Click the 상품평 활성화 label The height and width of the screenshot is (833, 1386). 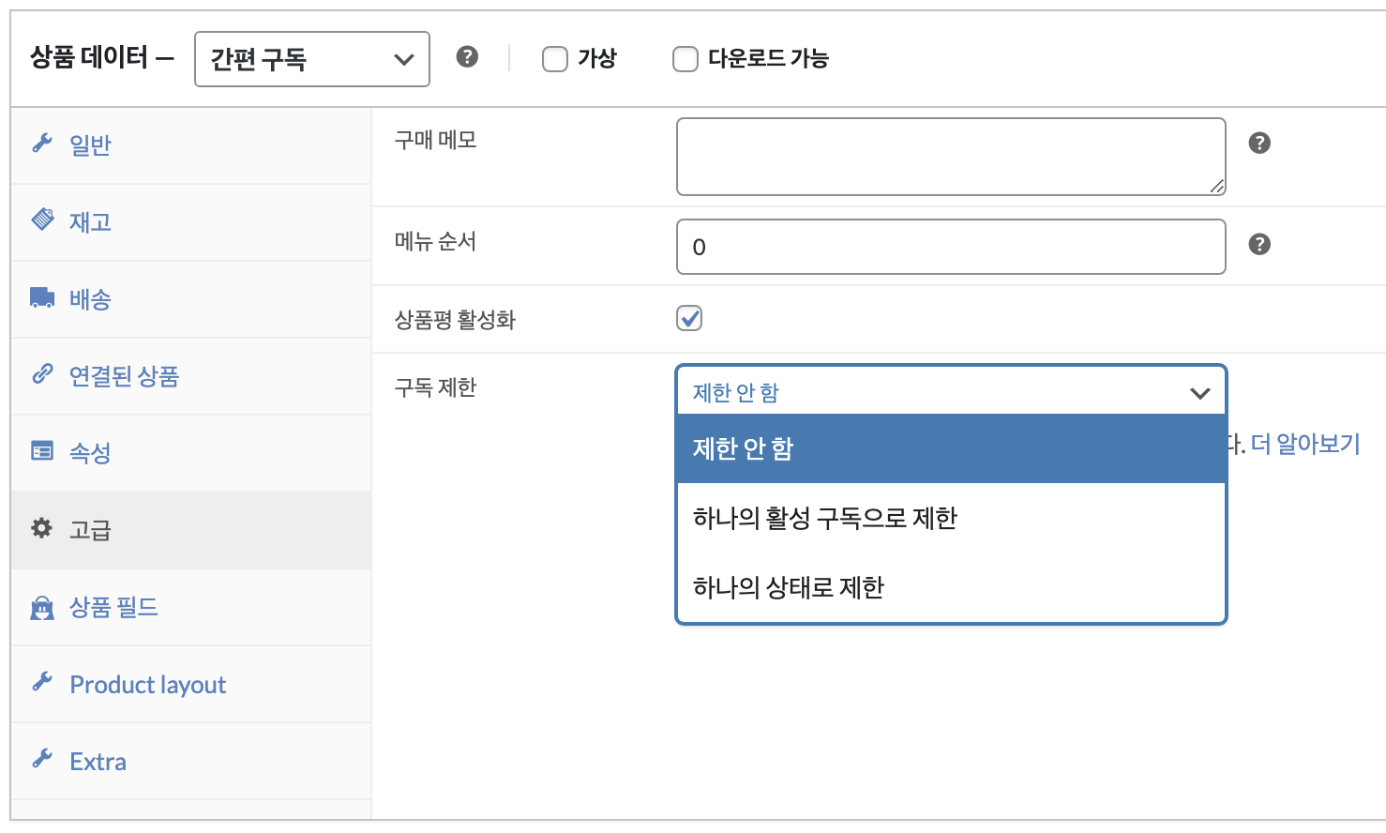(x=455, y=320)
